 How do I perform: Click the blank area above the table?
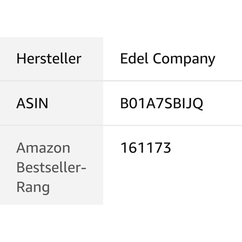tap(121, 18)
